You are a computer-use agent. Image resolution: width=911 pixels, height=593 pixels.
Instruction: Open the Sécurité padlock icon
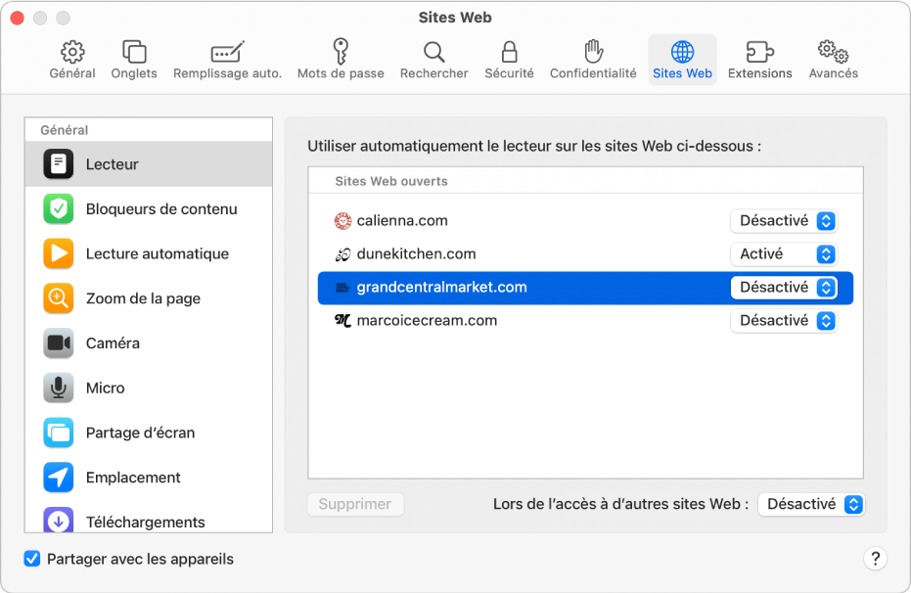pyautogui.click(x=509, y=52)
